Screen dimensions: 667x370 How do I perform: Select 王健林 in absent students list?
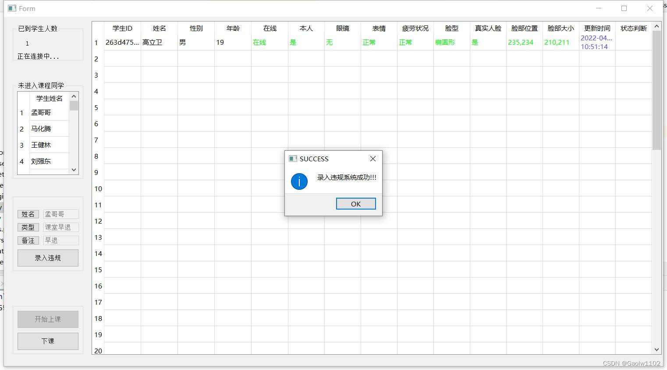(49, 145)
